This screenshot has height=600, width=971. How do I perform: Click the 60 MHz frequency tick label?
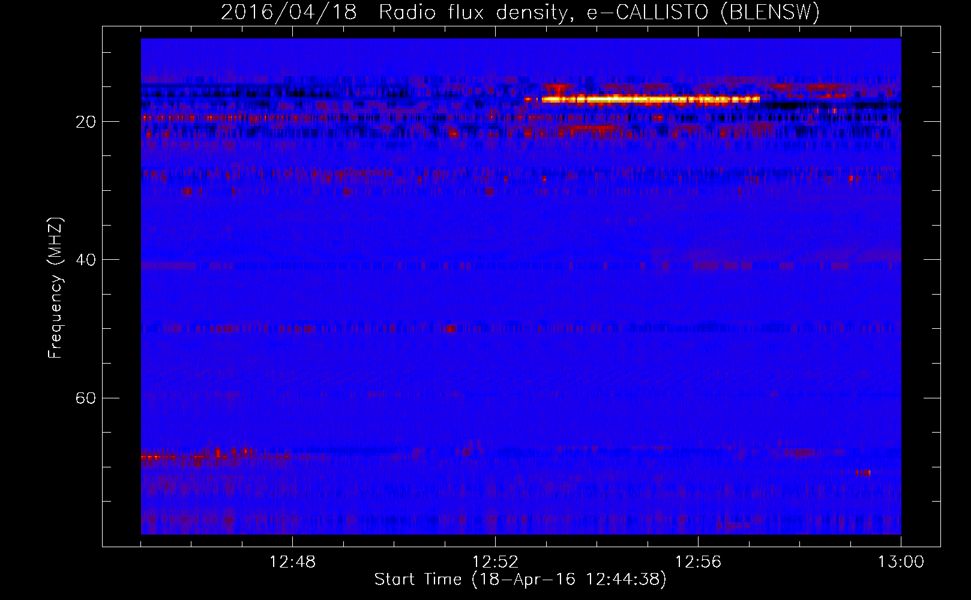pyautogui.click(x=86, y=398)
